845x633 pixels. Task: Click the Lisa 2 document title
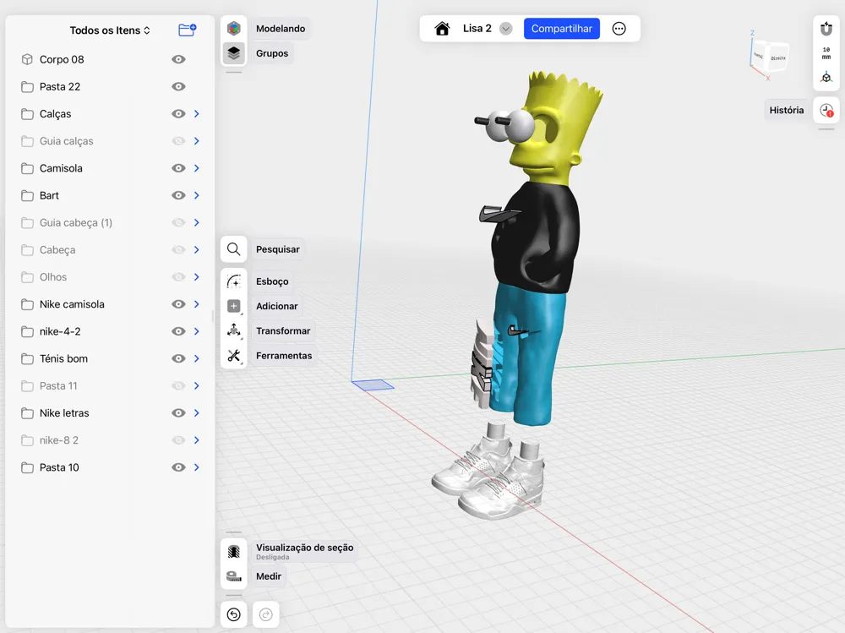(477, 29)
